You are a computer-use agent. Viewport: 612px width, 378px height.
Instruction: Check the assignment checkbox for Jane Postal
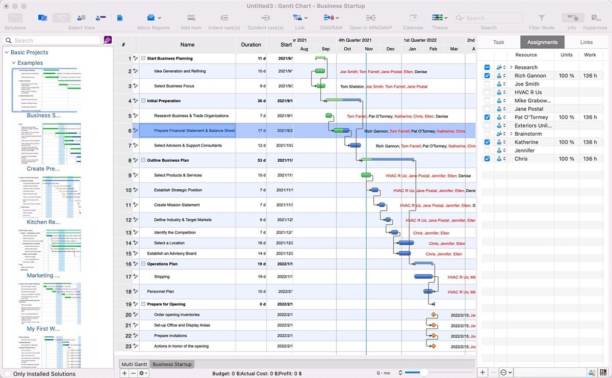tap(487, 108)
